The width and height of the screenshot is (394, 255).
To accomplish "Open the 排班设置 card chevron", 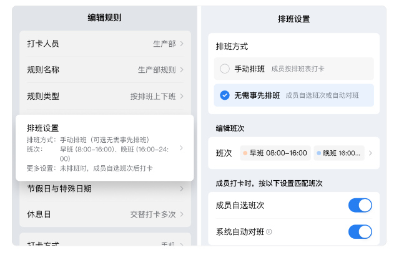I will (x=181, y=148).
